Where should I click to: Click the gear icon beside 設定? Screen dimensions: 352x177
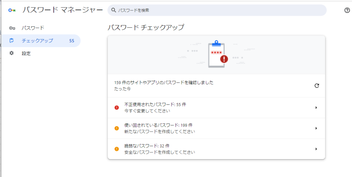pyautogui.click(x=12, y=53)
